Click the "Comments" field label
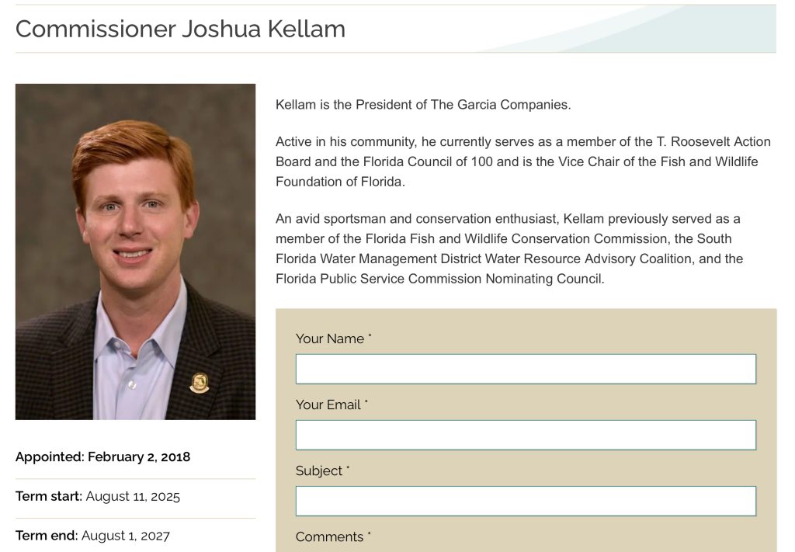Screen dimensions: 795x552 [x=329, y=536]
